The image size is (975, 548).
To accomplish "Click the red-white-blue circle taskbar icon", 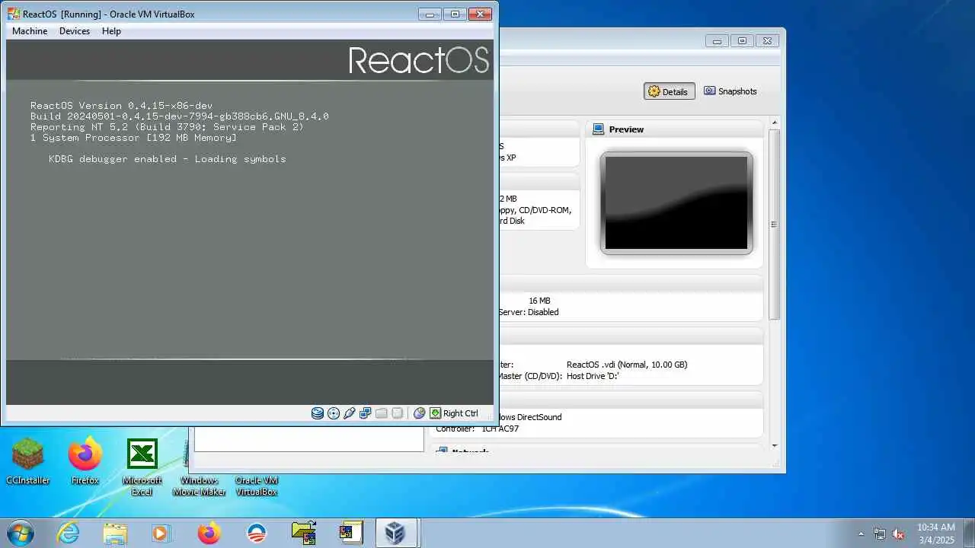I will click(255, 533).
